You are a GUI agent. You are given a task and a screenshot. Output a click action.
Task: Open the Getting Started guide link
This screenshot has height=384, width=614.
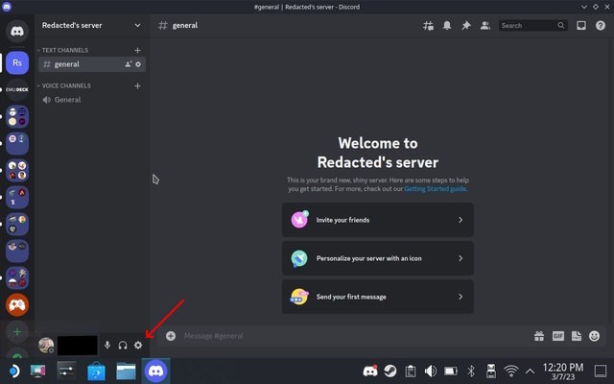point(435,189)
